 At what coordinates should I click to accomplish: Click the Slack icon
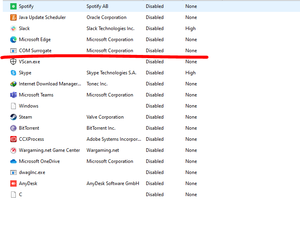tap(13, 28)
